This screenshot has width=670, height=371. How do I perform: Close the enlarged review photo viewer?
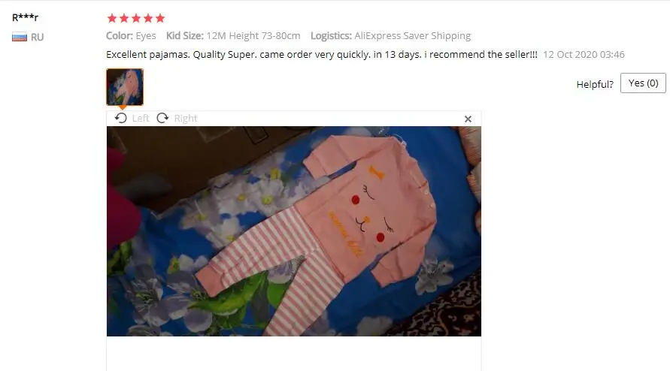tap(468, 119)
